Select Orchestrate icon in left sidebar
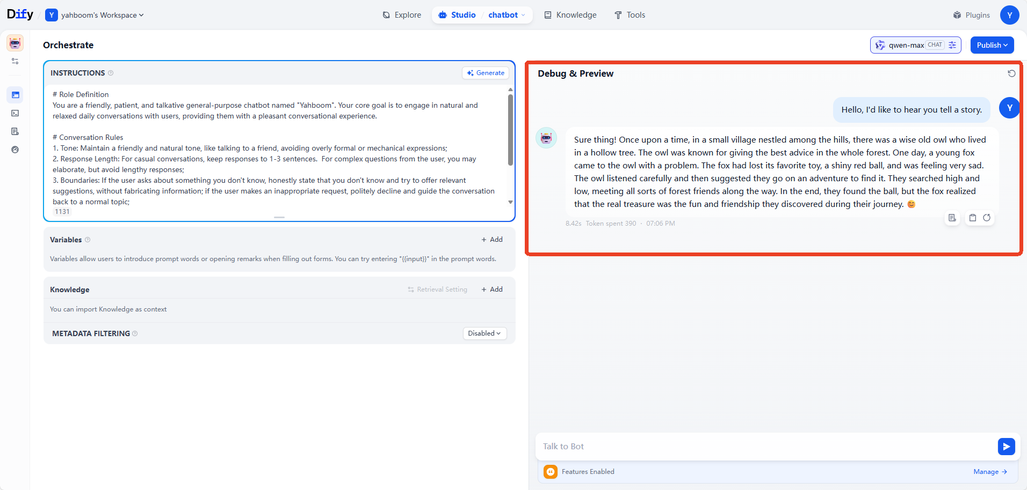 15,95
